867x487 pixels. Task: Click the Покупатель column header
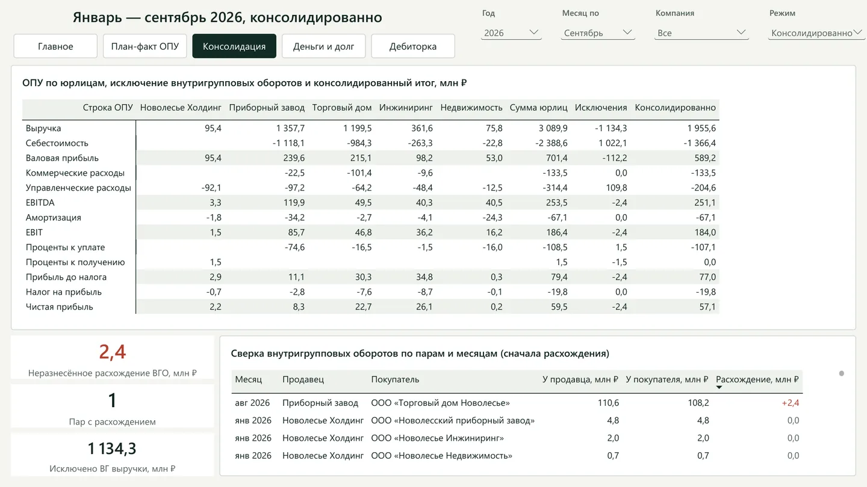pos(395,379)
